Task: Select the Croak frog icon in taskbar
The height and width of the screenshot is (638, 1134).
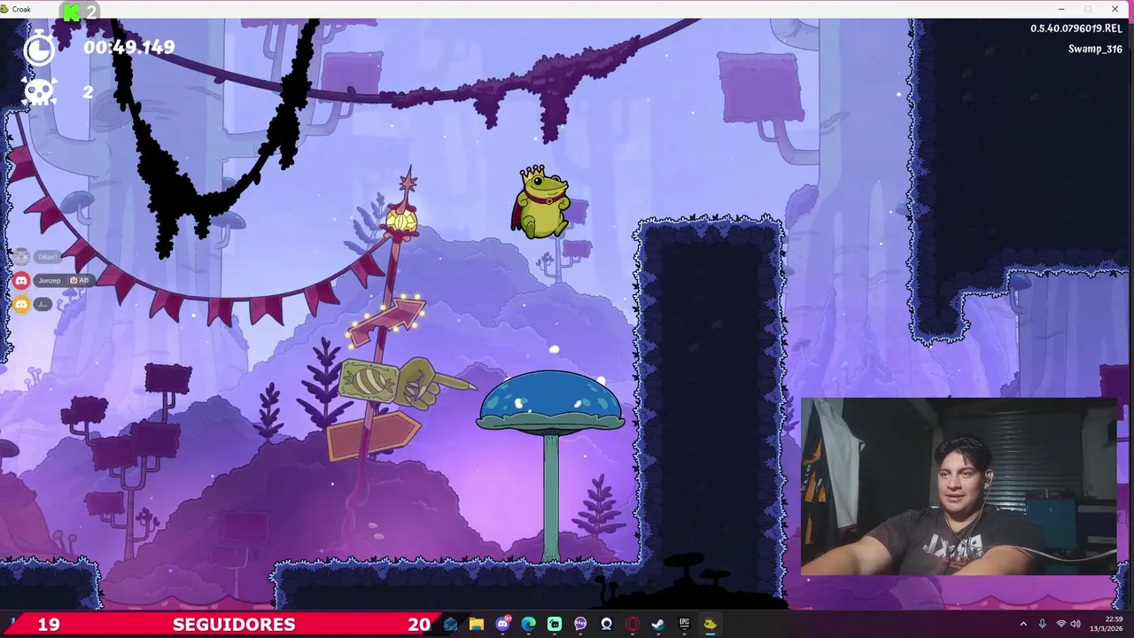Action: [710, 624]
